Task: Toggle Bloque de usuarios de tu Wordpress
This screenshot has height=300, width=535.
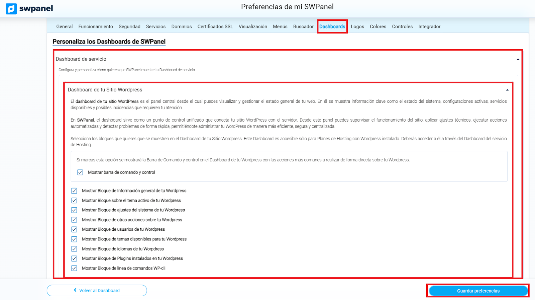Action: click(74, 230)
